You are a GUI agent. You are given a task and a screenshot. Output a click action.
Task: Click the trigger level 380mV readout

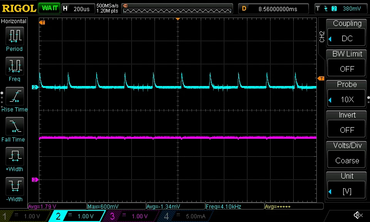pyautogui.click(x=351, y=9)
